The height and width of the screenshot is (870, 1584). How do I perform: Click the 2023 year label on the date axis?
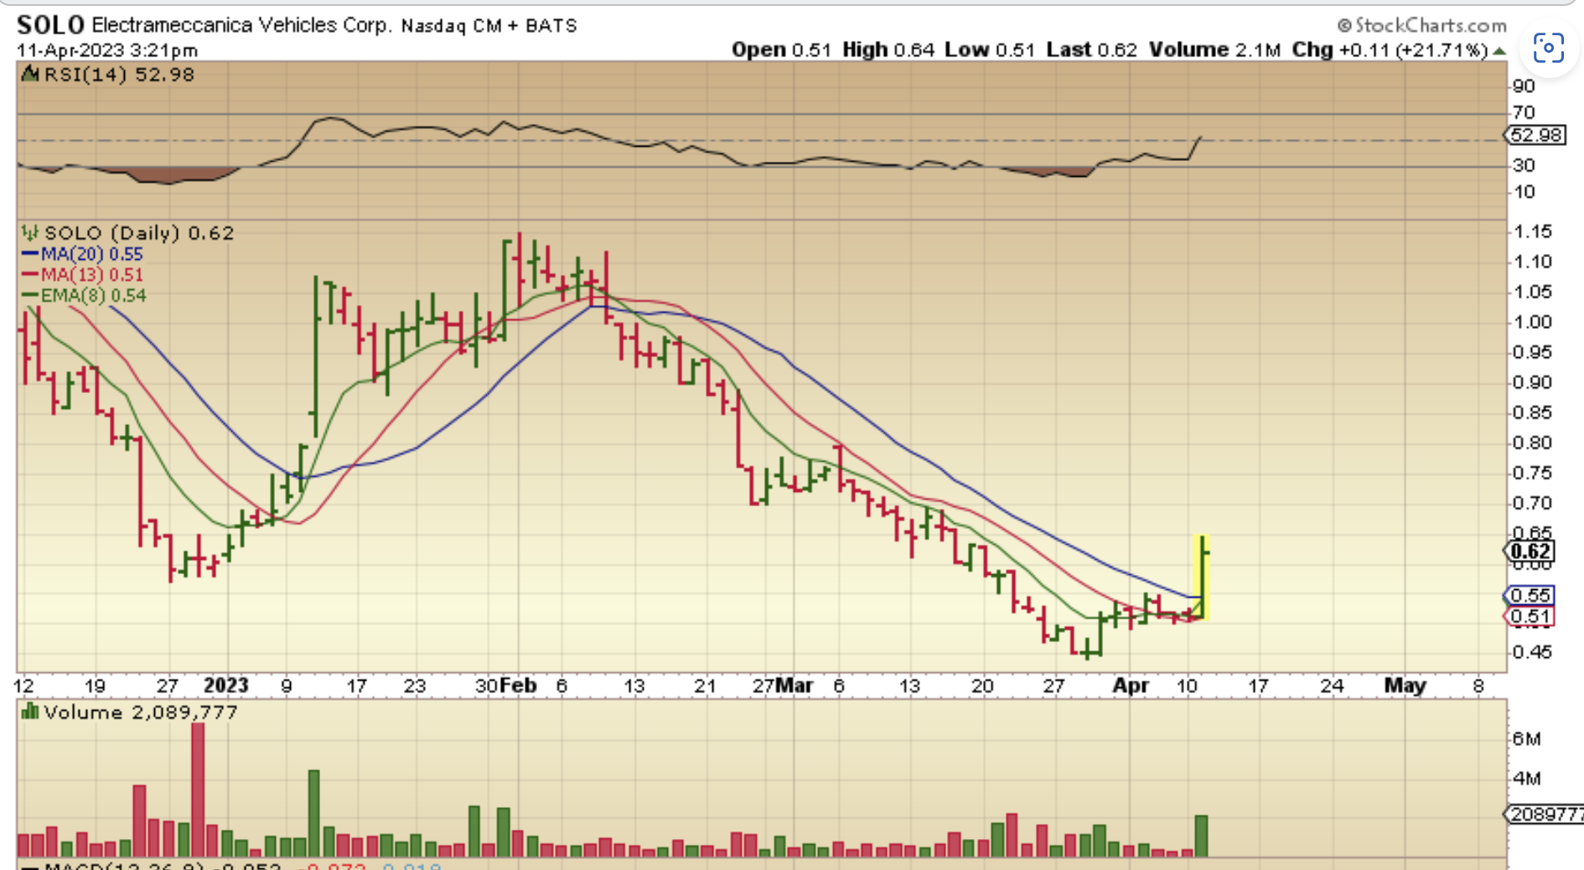pos(226,686)
